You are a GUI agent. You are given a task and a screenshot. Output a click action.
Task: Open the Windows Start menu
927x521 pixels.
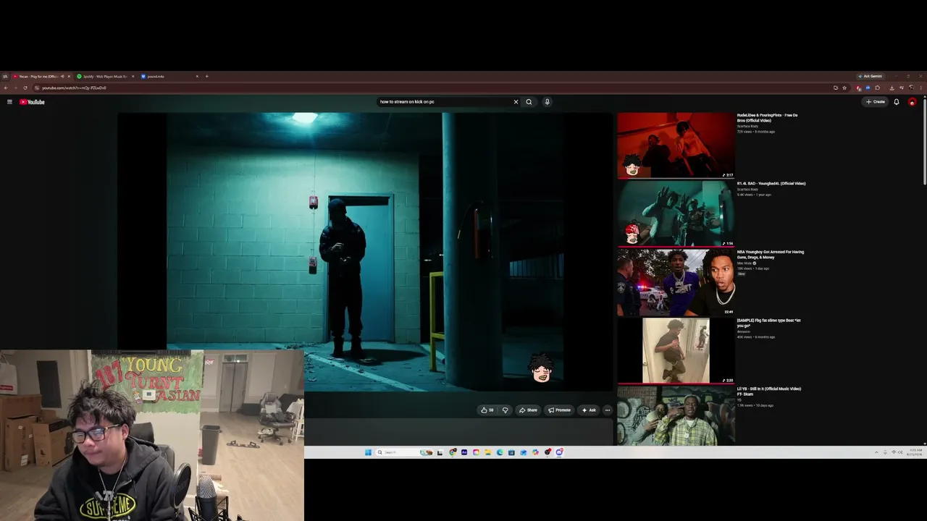[x=368, y=452]
